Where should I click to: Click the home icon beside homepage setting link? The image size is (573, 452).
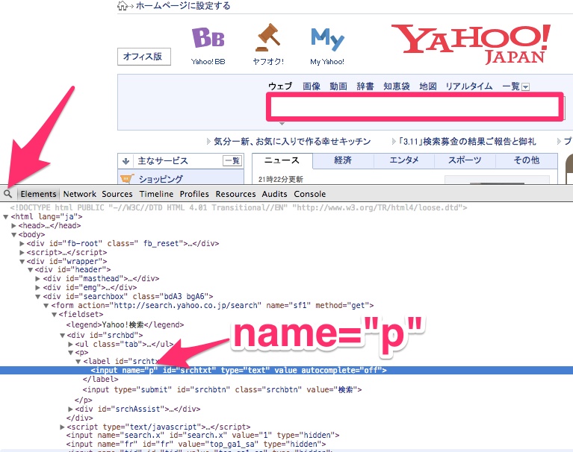coord(122,5)
